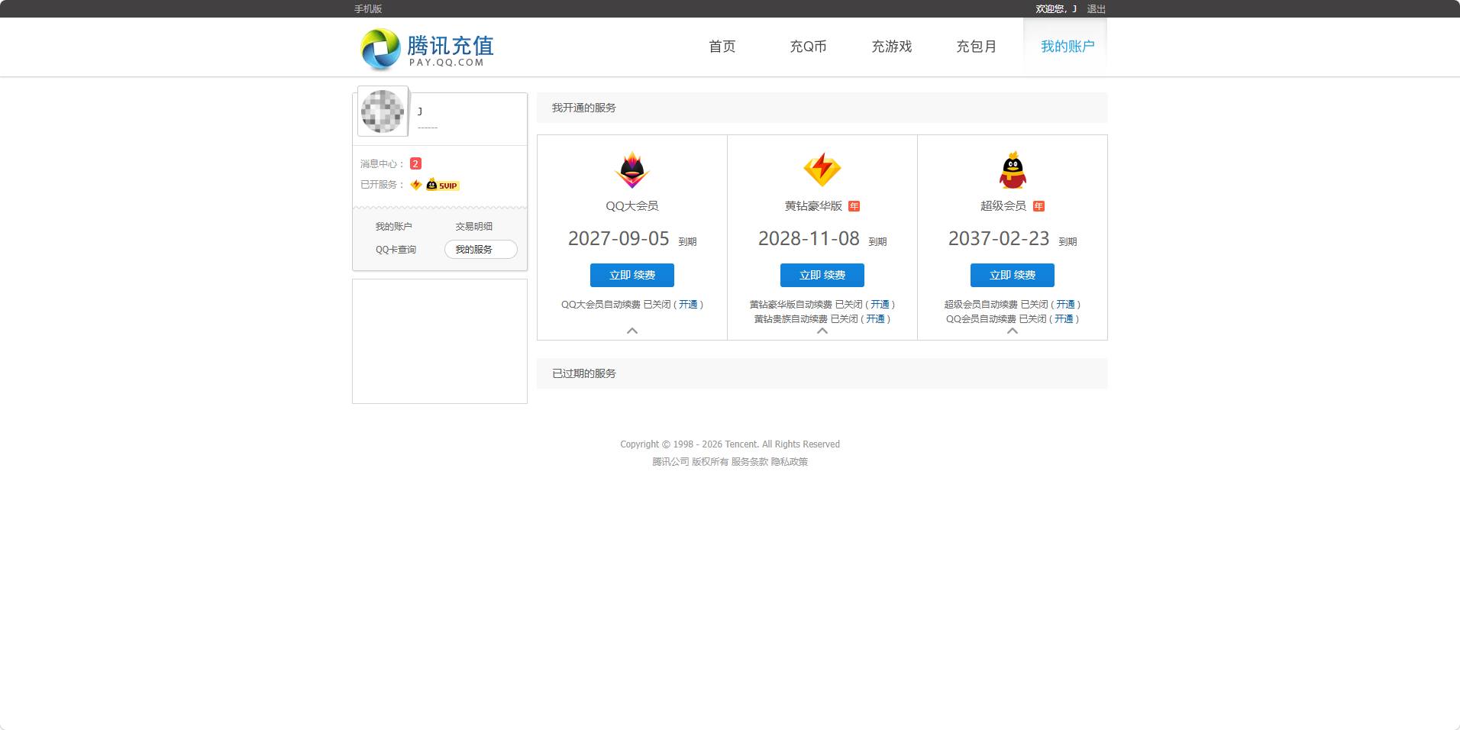Click 立即续费 under 超级会员
Screen dimensions: 1460x730
(x=1013, y=275)
